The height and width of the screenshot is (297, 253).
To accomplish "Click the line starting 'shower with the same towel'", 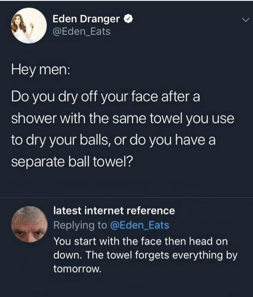I will [x=123, y=118].
